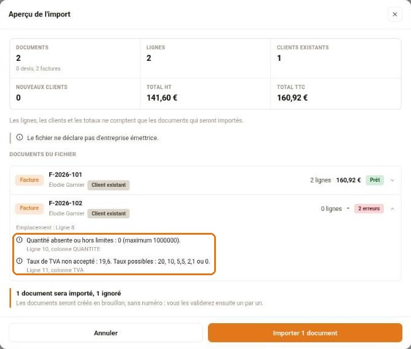Image resolution: width=411 pixels, height=349 pixels.
Task: Collapse invoice F-2026-102 error details chevron
Action: (392, 209)
